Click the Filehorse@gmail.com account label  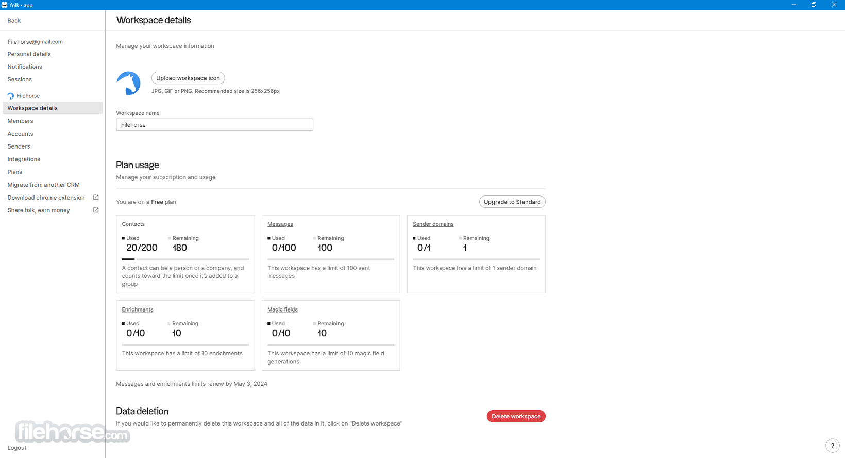[35, 42]
